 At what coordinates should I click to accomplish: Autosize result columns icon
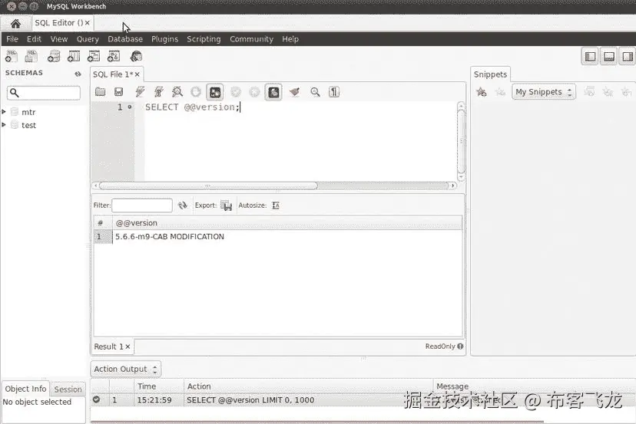coord(276,205)
